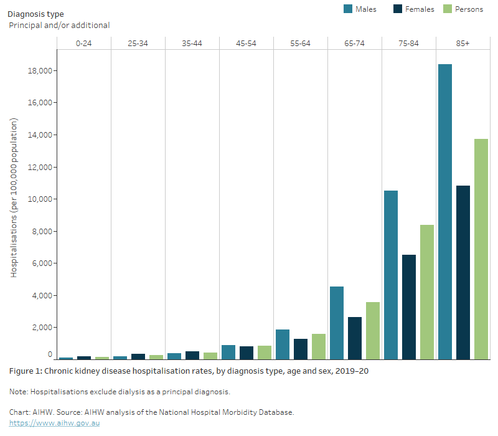
Task: Click the Males legend color swatch
Action: click(x=349, y=9)
